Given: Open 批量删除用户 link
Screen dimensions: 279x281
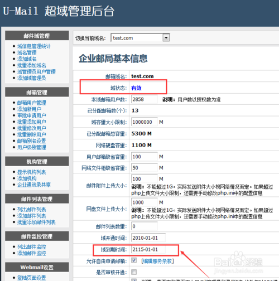Looking at the screenshot, I should click(x=32, y=134).
